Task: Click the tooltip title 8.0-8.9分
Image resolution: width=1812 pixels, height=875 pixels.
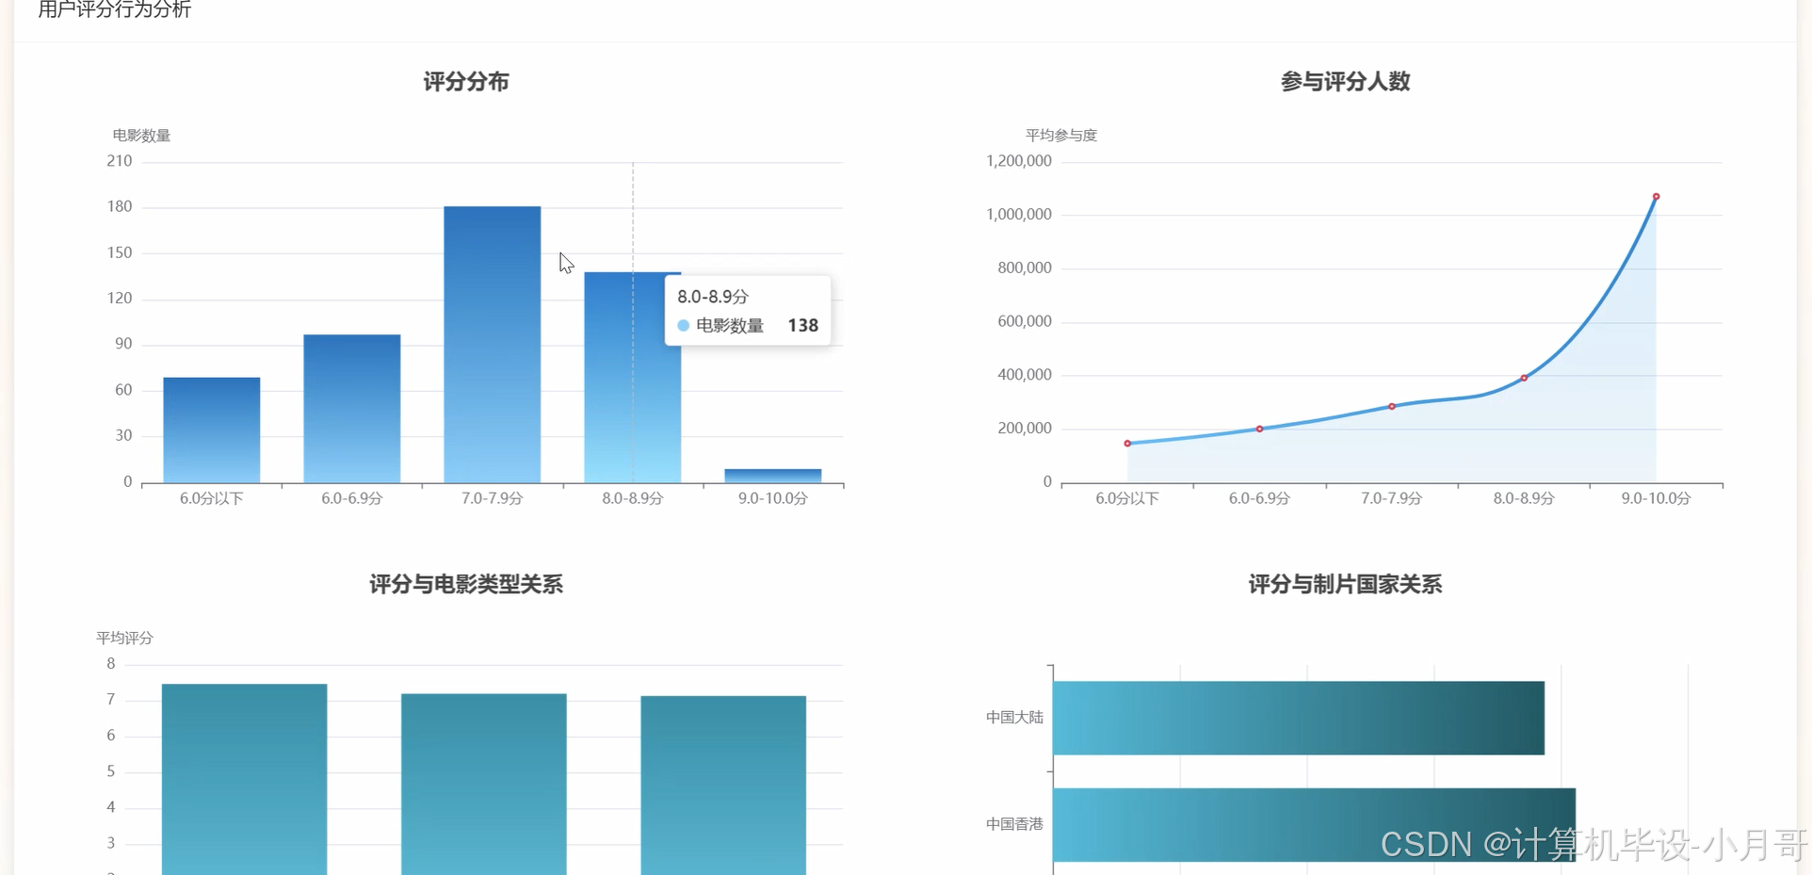Action: point(713,297)
